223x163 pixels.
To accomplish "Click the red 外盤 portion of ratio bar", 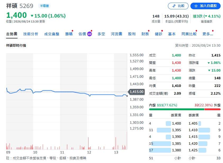I will click(212, 109).
